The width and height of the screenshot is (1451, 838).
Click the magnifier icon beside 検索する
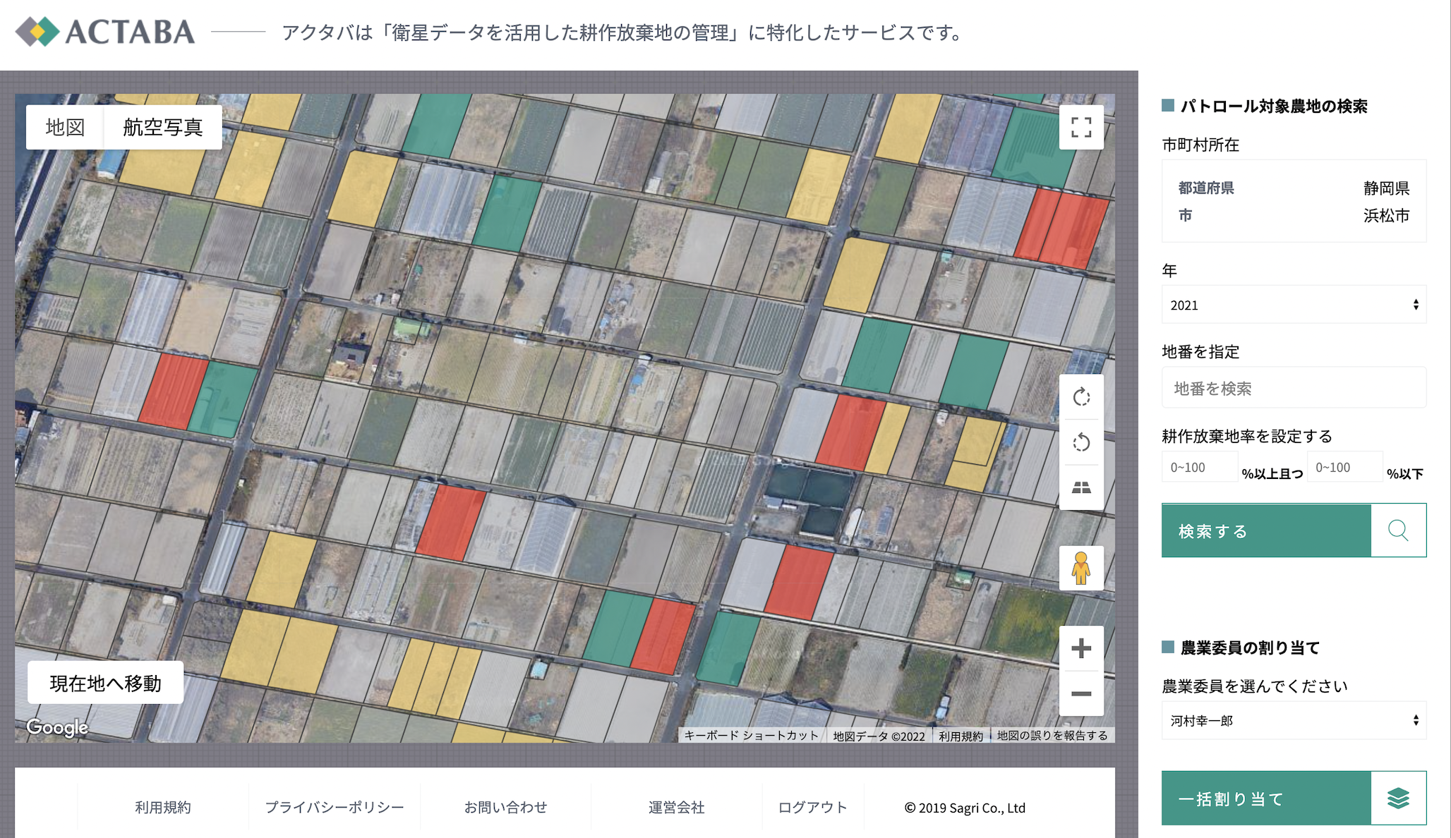(1398, 530)
